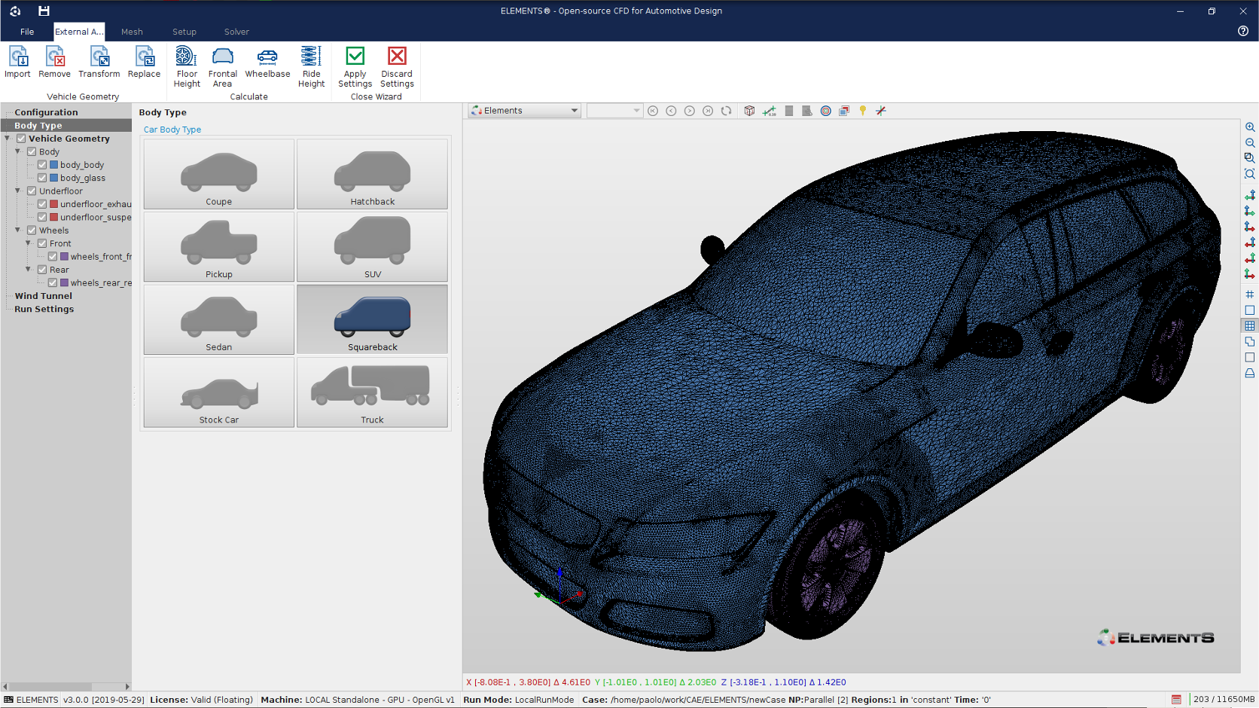
Task: Collapse the Wheels tree branch
Action: click(x=17, y=230)
